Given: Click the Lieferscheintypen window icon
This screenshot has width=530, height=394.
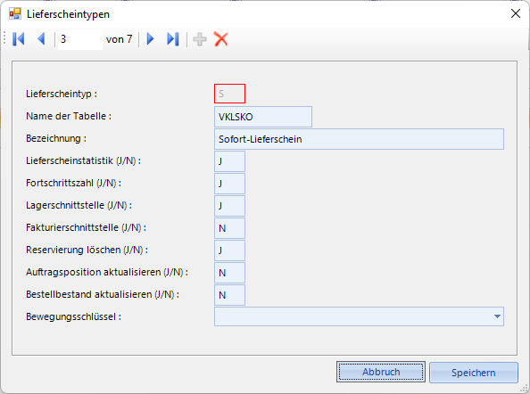Looking at the screenshot, I should [15, 14].
